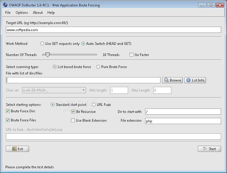Click the Exit button label

pyautogui.click(x=20, y=149)
